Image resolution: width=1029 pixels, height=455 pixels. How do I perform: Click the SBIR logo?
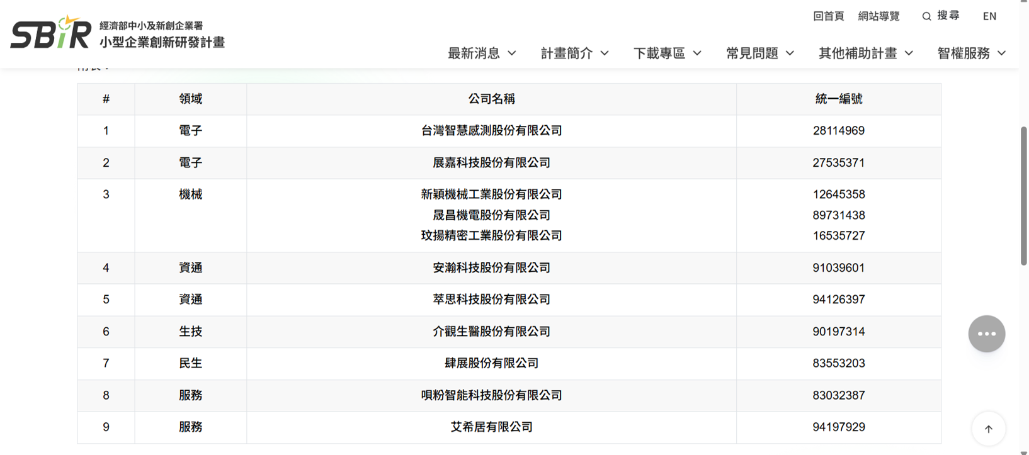(x=50, y=33)
